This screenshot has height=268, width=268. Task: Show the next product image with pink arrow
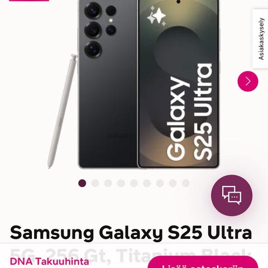coord(248,82)
